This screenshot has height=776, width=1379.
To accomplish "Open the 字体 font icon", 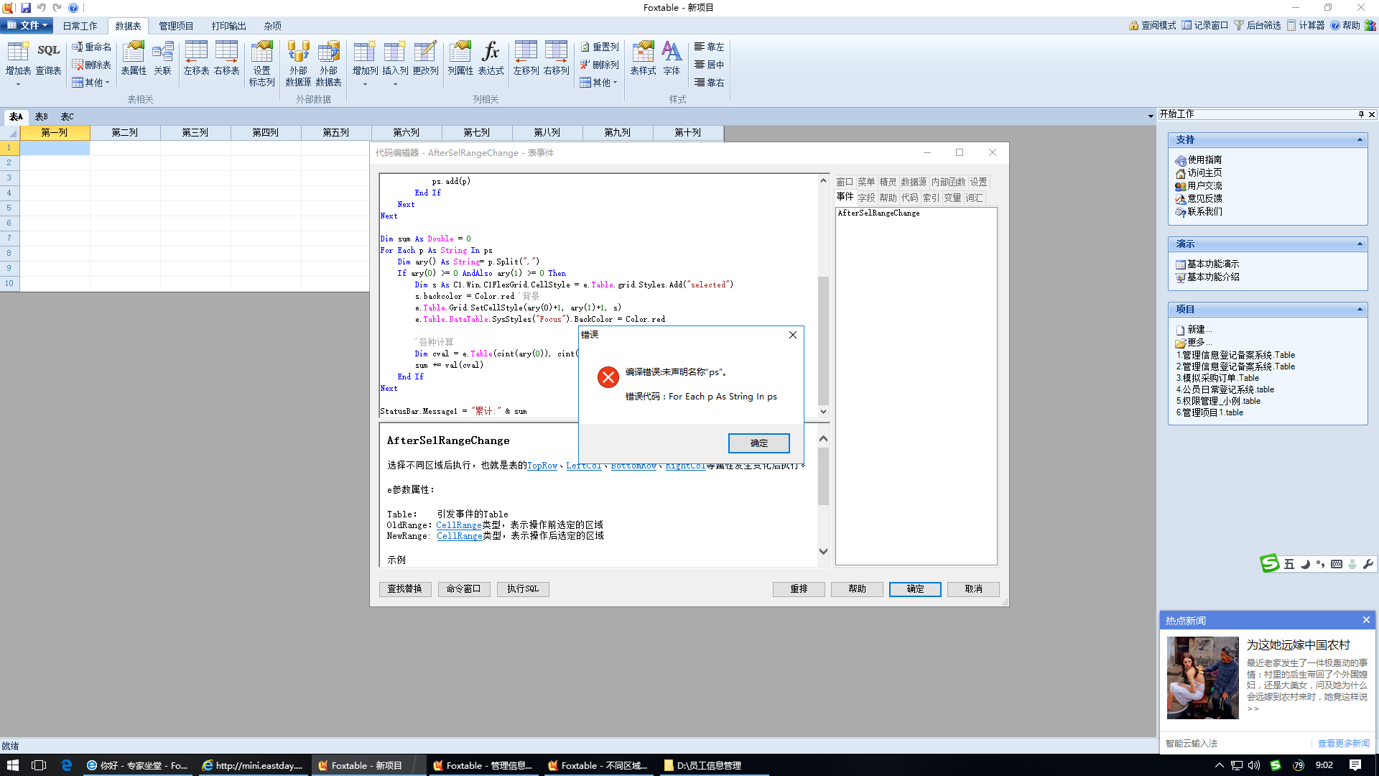I will click(x=672, y=57).
